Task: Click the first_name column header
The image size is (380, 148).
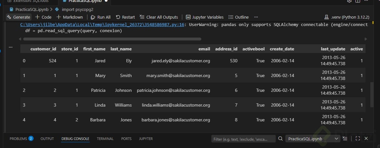Action: (94, 49)
